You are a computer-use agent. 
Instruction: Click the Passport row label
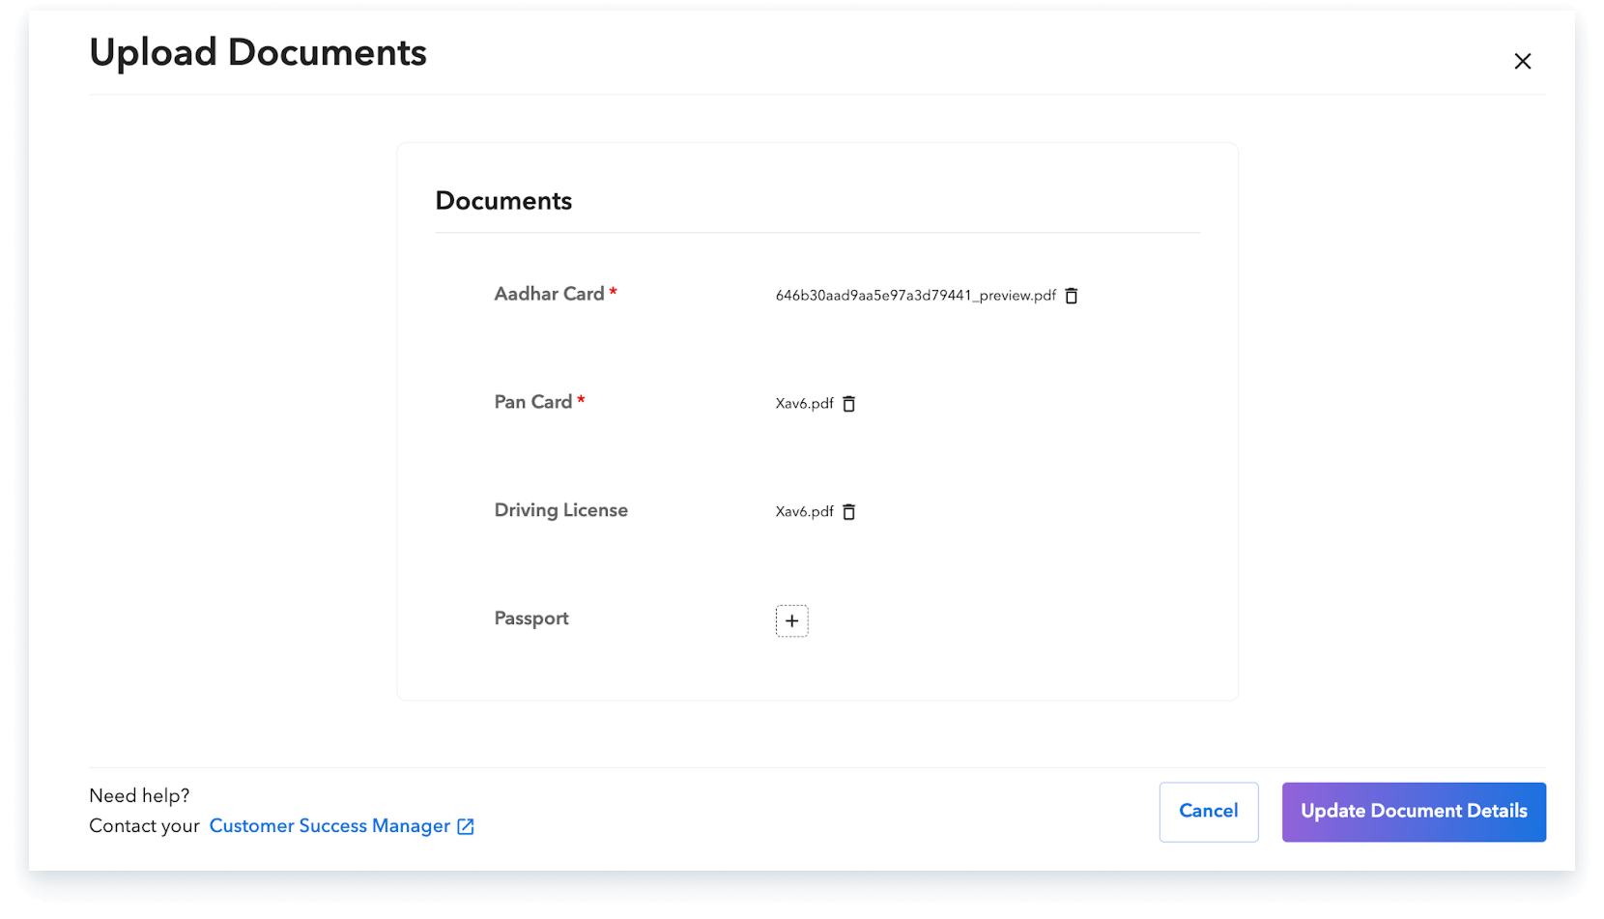coord(530,618)
